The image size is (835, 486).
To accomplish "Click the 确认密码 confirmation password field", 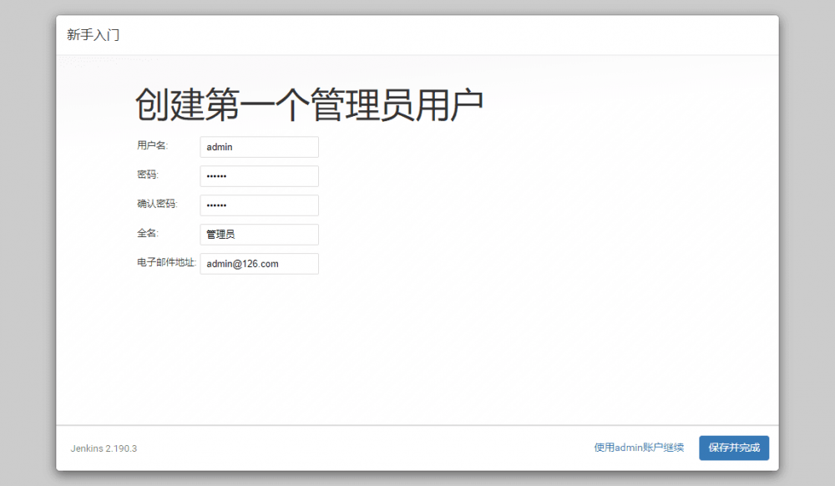I will [x=259, y=205].
